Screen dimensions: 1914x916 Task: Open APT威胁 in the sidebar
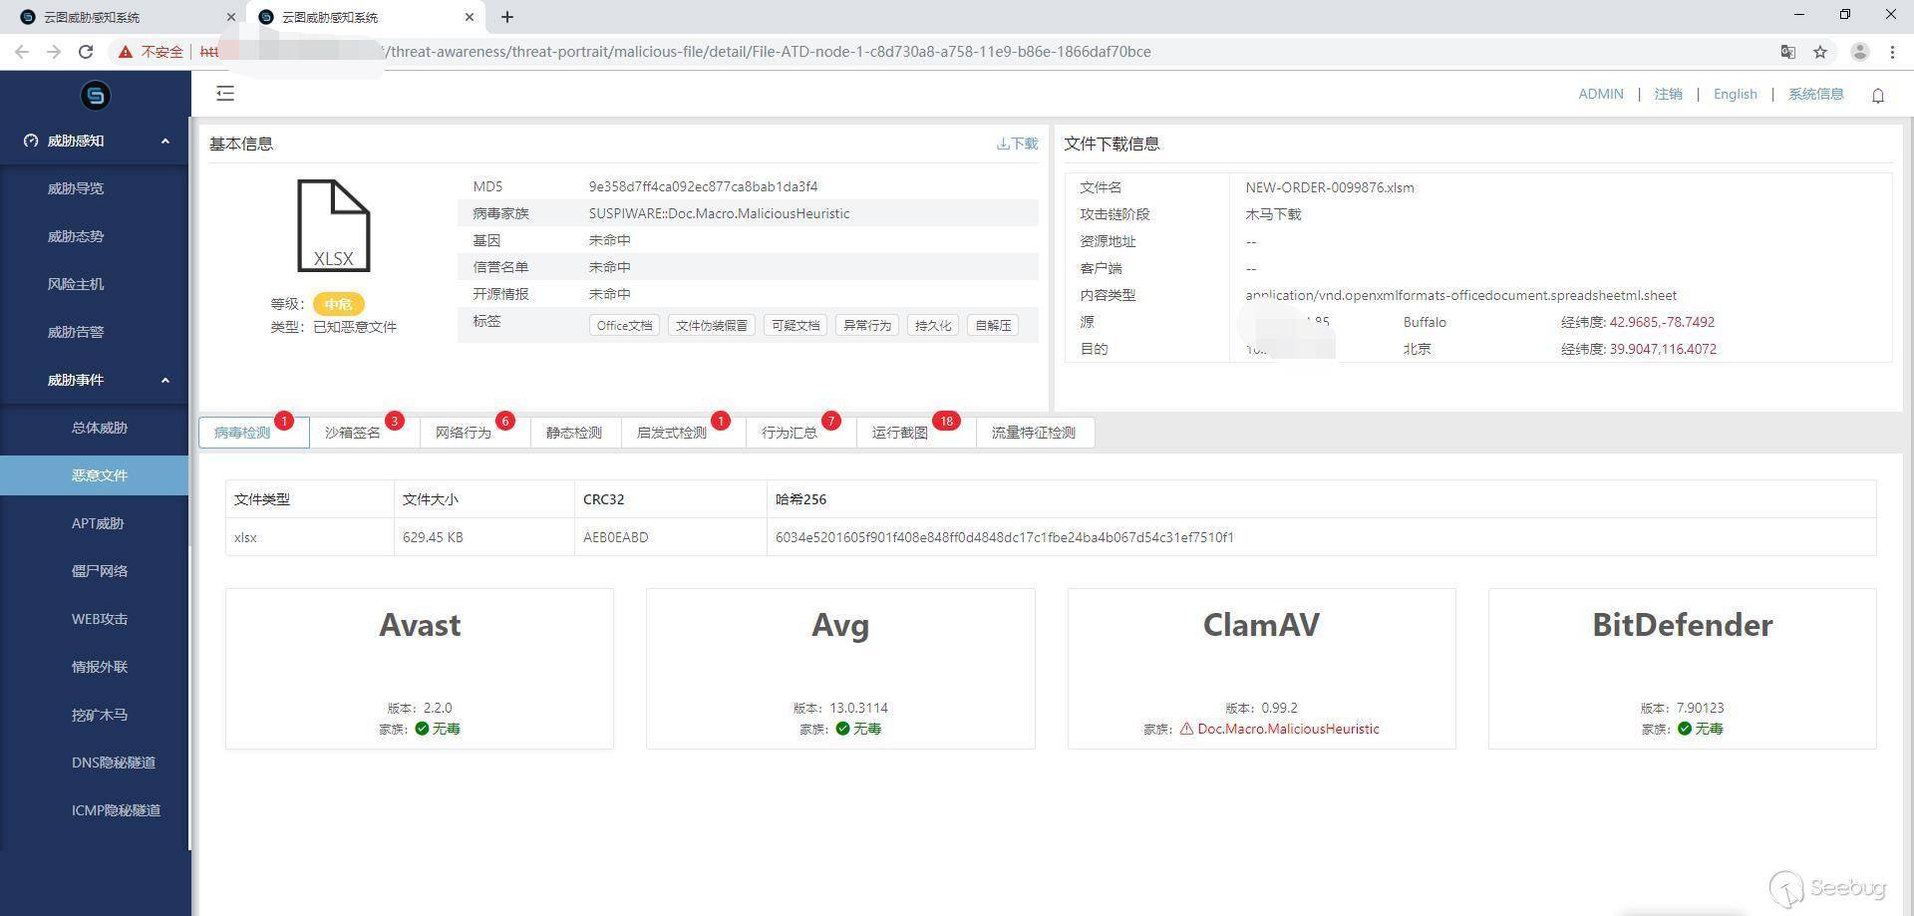coord(96,523)
